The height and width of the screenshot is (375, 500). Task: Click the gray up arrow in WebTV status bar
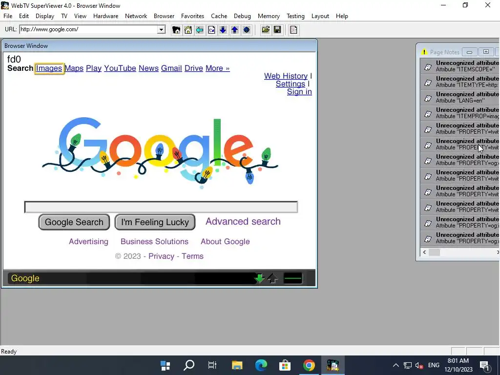pyautogui.click(x=272, y=278)
